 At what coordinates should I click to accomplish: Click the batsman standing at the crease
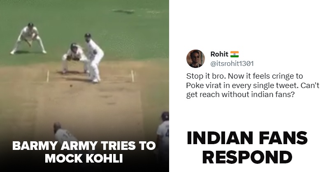[94, 58]
